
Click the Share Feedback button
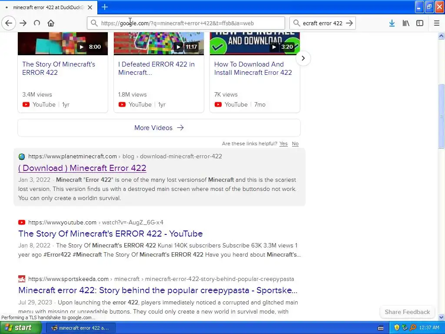coord(407,312)
